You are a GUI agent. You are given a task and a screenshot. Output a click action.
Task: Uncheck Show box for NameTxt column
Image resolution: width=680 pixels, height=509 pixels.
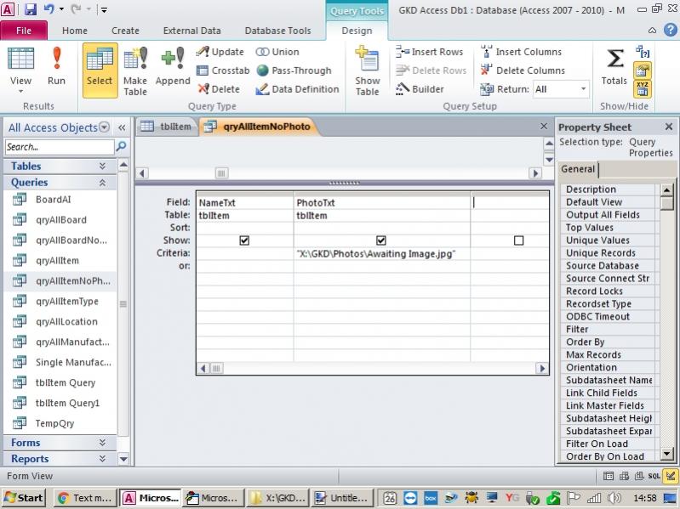coord(244,240)
